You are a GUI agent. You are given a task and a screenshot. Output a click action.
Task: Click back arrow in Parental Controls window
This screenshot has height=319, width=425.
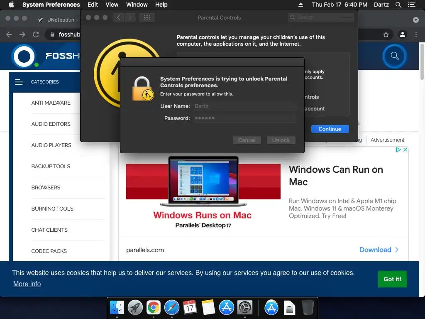[x=118, y=17]
